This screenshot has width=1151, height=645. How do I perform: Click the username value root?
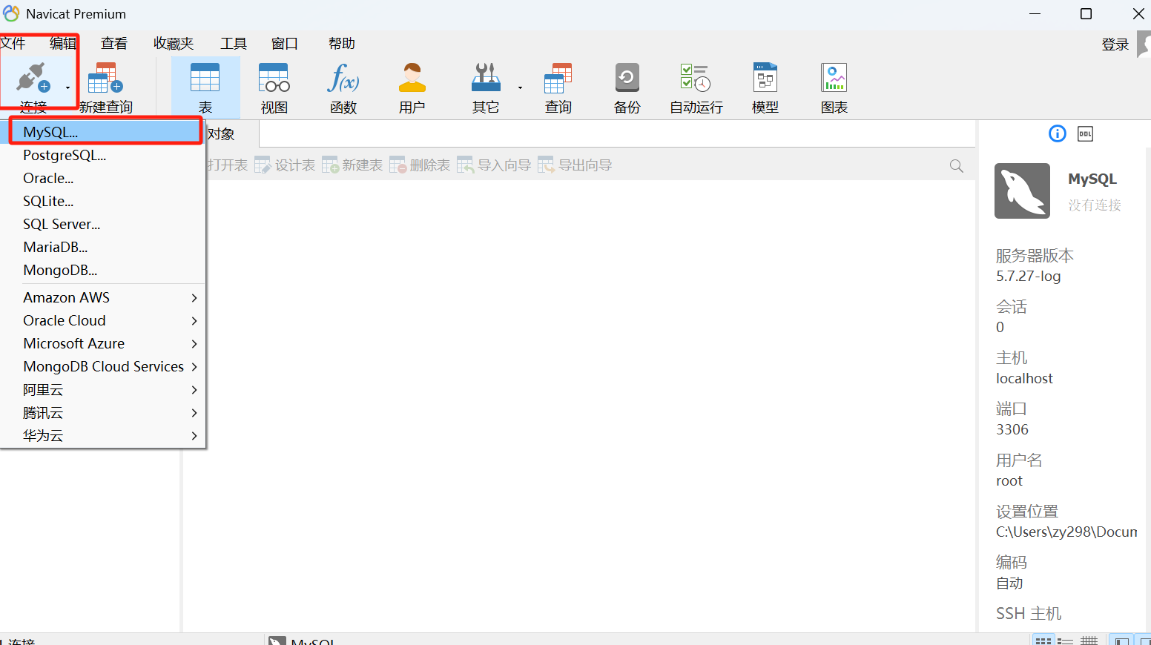pos(1009,481)
